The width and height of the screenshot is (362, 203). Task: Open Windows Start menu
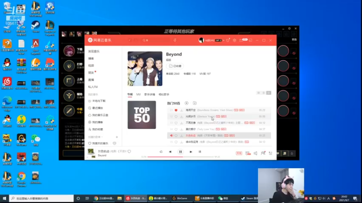click(x=4, y=198)
